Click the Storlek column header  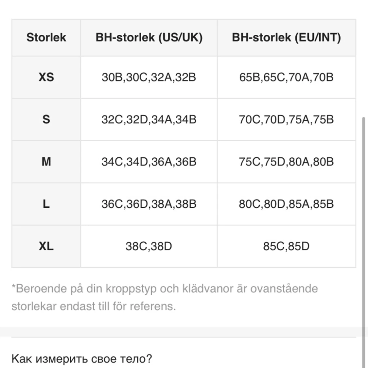46,38
